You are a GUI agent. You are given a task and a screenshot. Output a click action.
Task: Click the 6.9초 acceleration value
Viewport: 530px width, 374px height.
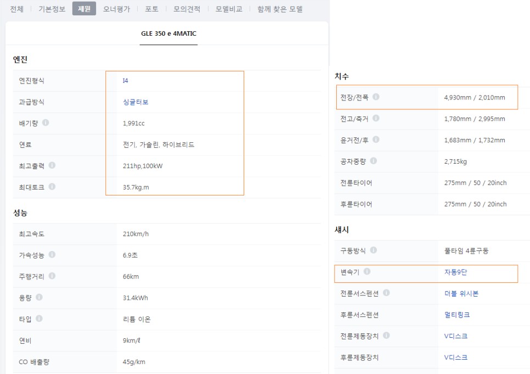coord(130,255)
